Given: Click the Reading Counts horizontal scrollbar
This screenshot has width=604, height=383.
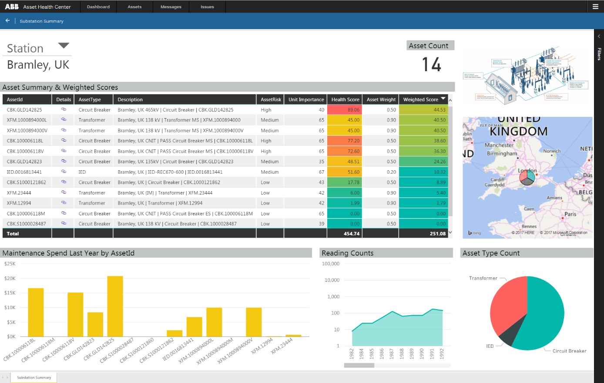Looking at the screenshot, I should pyautogui.click(x=359, y=365).
